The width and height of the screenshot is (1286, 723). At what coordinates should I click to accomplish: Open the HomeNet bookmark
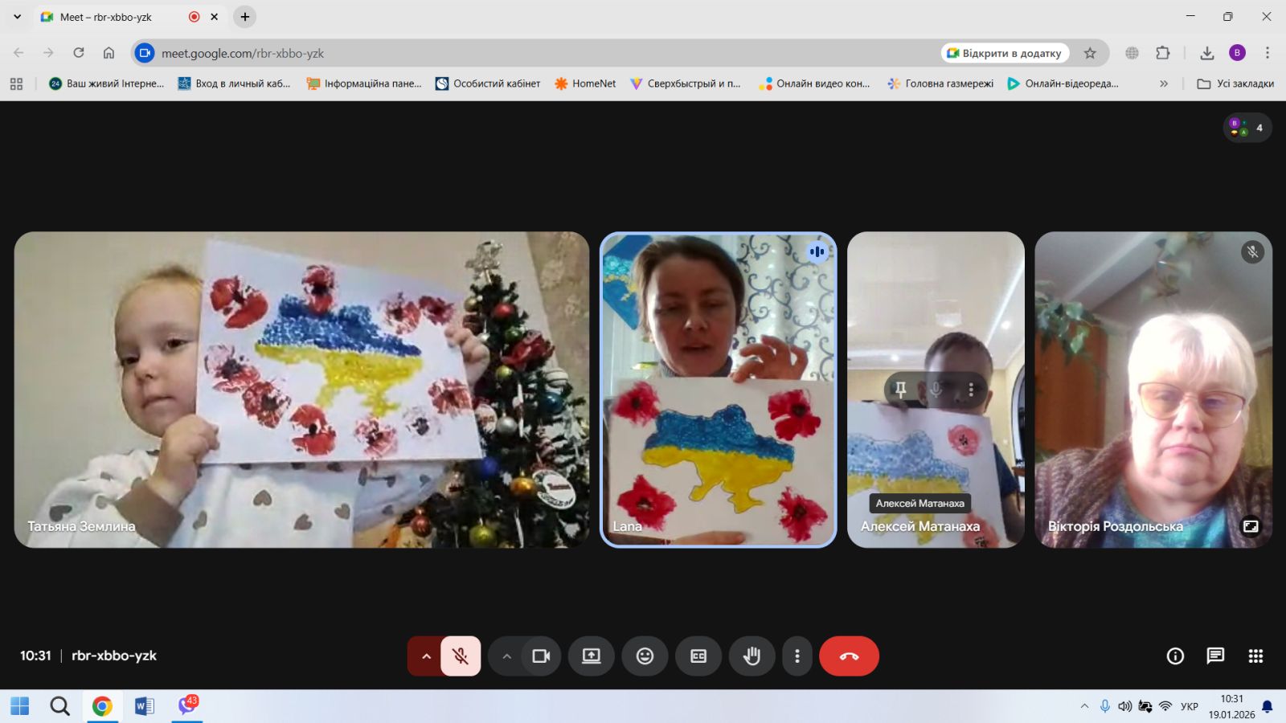pyautogui.click(x=585, y=84)
